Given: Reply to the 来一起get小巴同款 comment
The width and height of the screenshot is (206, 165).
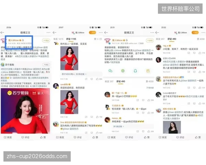Looking at the screenshot, I should click(143, 100).
